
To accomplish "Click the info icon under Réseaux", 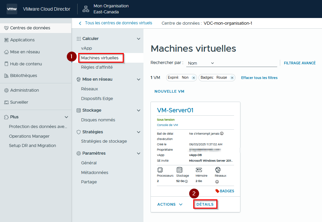I will coord(217,182).
